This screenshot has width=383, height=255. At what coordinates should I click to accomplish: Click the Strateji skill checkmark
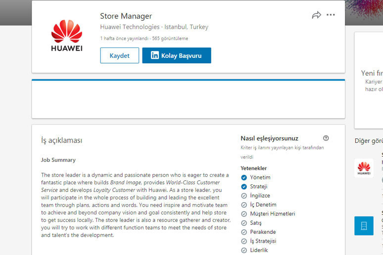pyautogui.click(x=244, y=187)
